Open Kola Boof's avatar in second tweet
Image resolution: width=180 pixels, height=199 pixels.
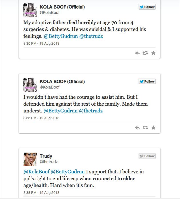pos(30,85)
